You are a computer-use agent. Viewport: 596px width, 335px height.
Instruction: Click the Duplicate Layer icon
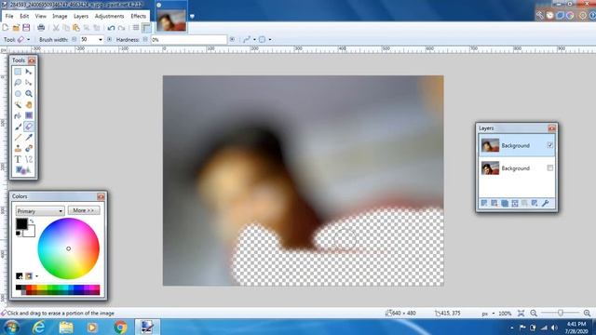coord(505,204)
